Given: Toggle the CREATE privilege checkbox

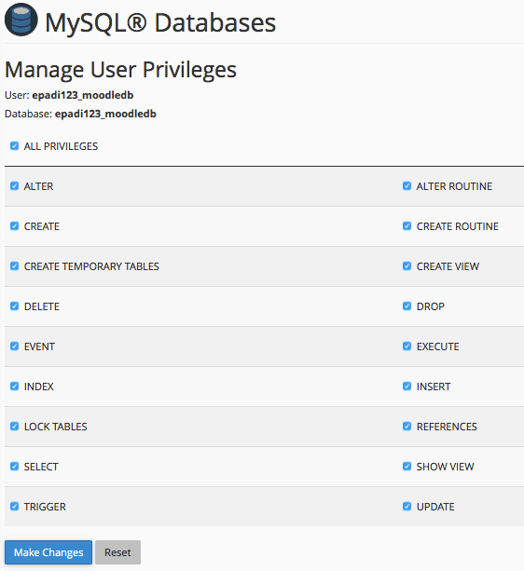Looking at the screenshot, I should click(x=15, y=226).
